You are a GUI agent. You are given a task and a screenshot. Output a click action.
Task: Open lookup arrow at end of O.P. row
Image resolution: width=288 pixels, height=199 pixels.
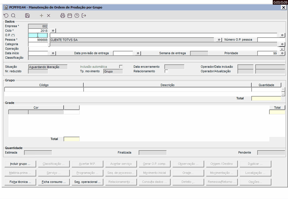282,35
